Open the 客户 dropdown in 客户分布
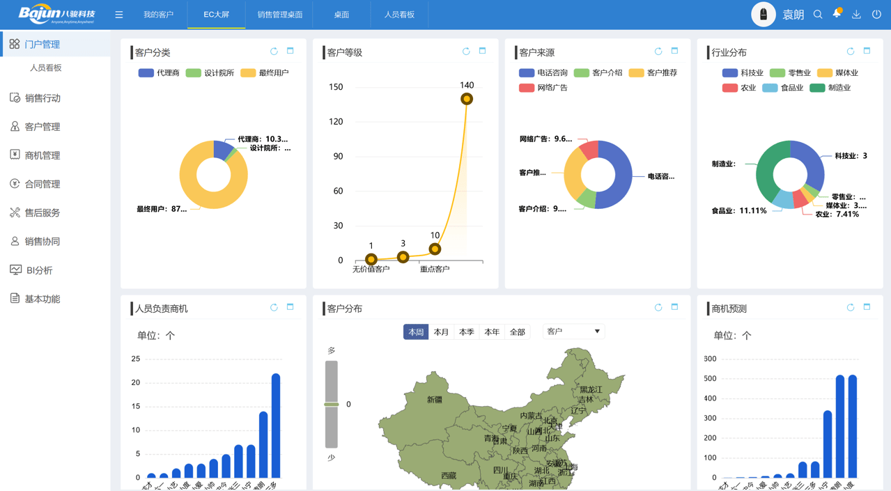This screenshot has height=491, width=891. coord(573,332)
